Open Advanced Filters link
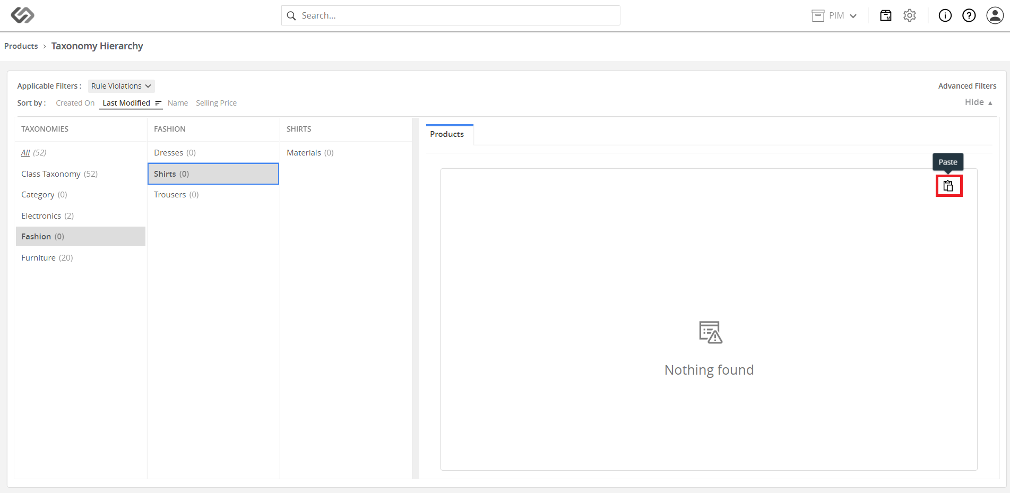Viewport: 1010px width, 493px height. [x=967, y=86]
